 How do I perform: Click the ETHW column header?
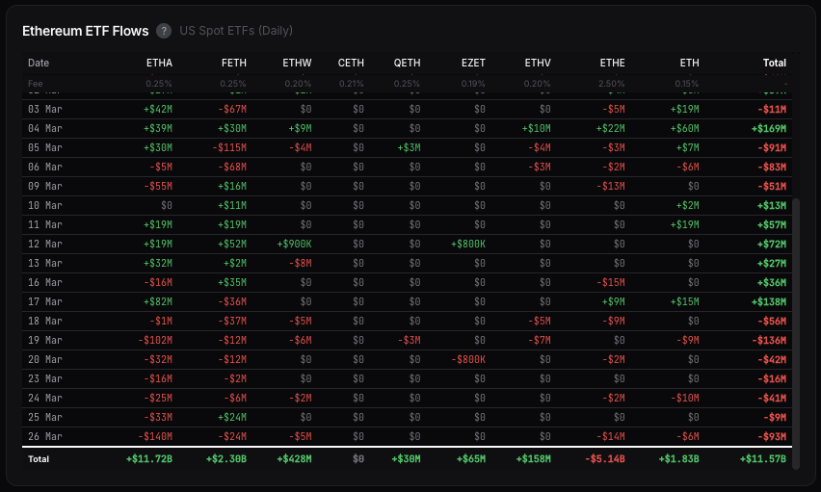click(x=297, y=63)
